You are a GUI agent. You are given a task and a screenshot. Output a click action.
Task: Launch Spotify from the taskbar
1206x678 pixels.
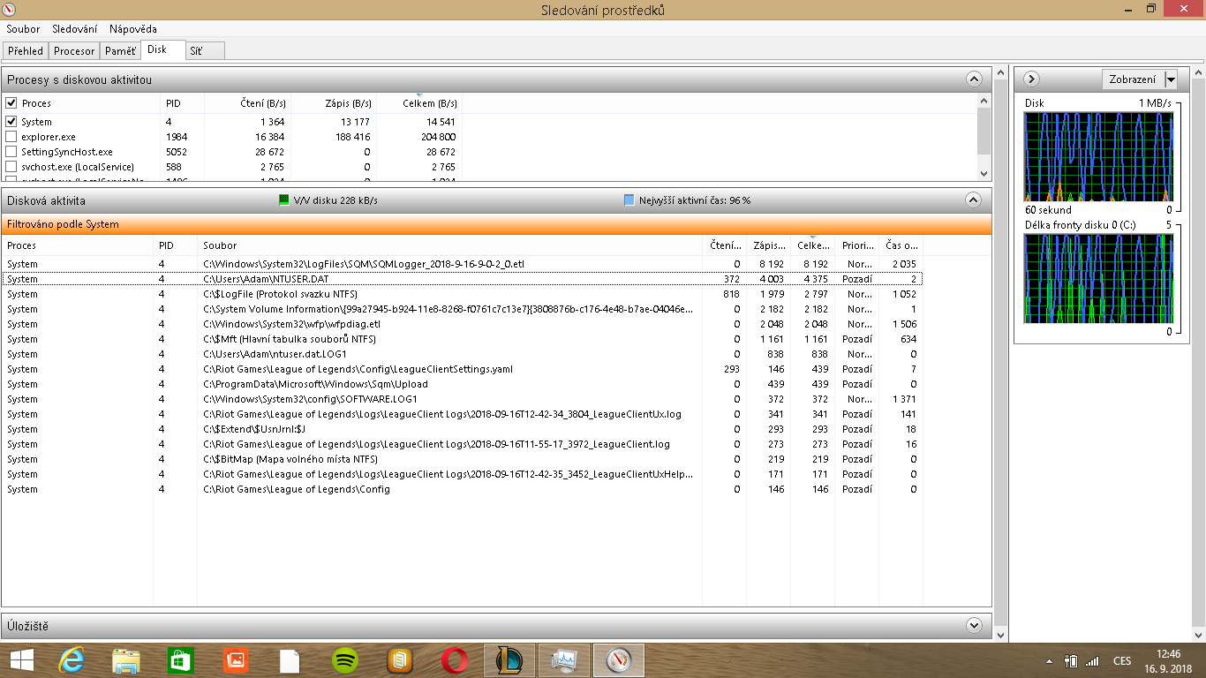coord(345,660)
